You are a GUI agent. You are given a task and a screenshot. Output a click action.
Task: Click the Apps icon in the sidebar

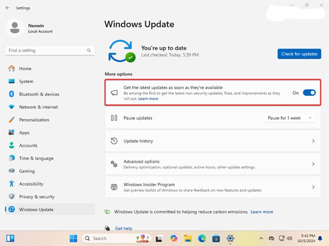(x=11, y=132)
